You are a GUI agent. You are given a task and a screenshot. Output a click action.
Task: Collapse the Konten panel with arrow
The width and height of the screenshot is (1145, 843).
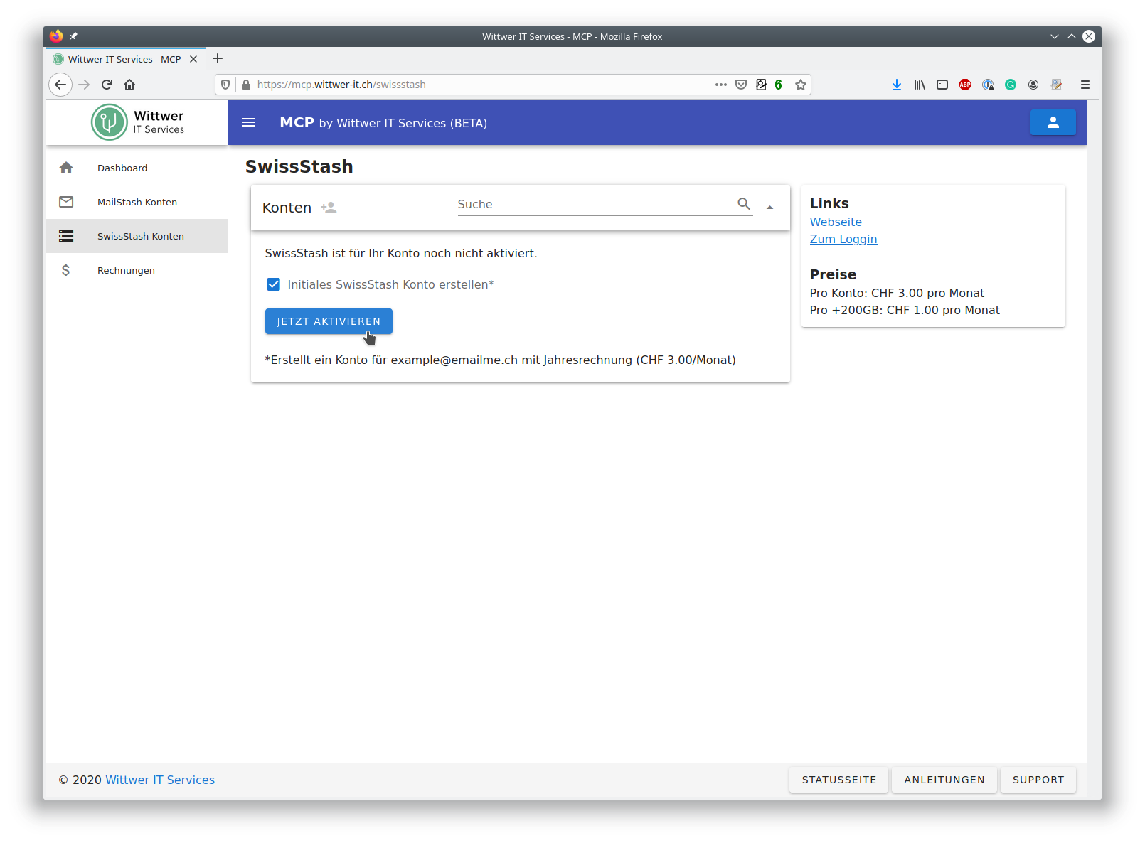[769, 207]
